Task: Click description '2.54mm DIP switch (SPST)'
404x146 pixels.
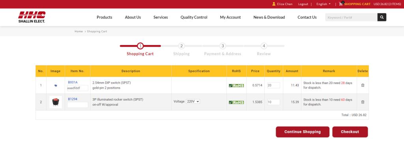Action: click(x=112, y=83)
